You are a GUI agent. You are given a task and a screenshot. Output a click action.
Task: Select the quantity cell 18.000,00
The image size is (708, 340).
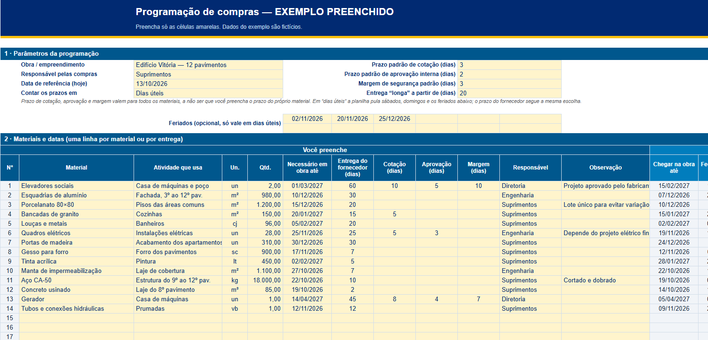tap(265, 280)
